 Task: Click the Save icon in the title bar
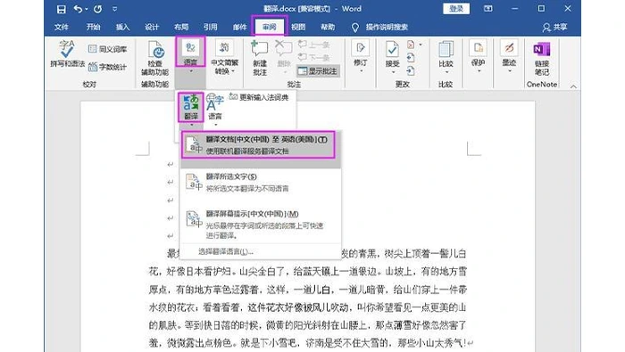[61, 9]
